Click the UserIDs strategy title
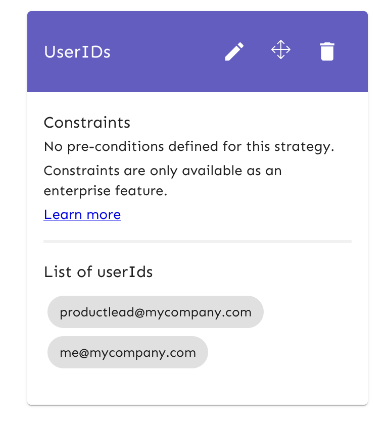This screenshot has height=436, width=391. pos(77,52)
